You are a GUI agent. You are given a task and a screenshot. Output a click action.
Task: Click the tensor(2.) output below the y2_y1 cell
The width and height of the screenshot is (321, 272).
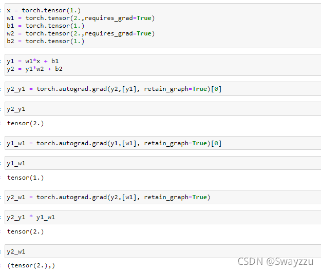tap(25, 123)
